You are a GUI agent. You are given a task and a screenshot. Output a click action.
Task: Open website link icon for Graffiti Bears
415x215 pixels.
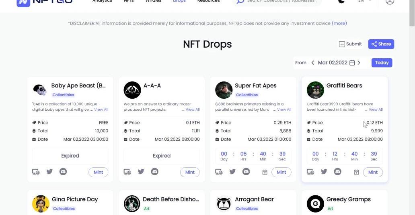[310, 172]
